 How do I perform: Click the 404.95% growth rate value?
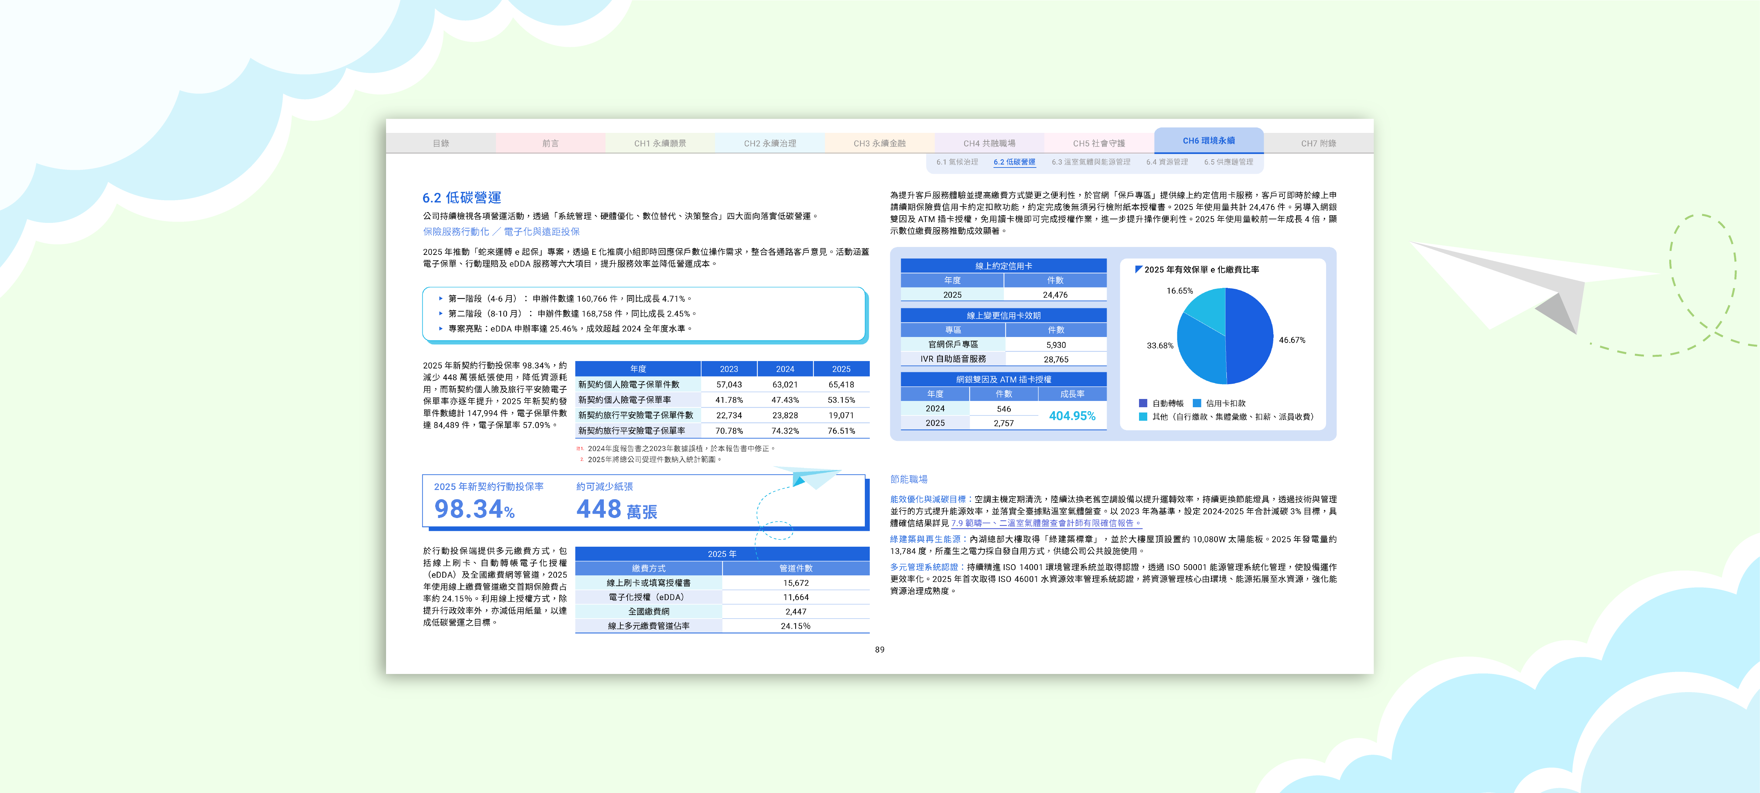click(1072, 416)
